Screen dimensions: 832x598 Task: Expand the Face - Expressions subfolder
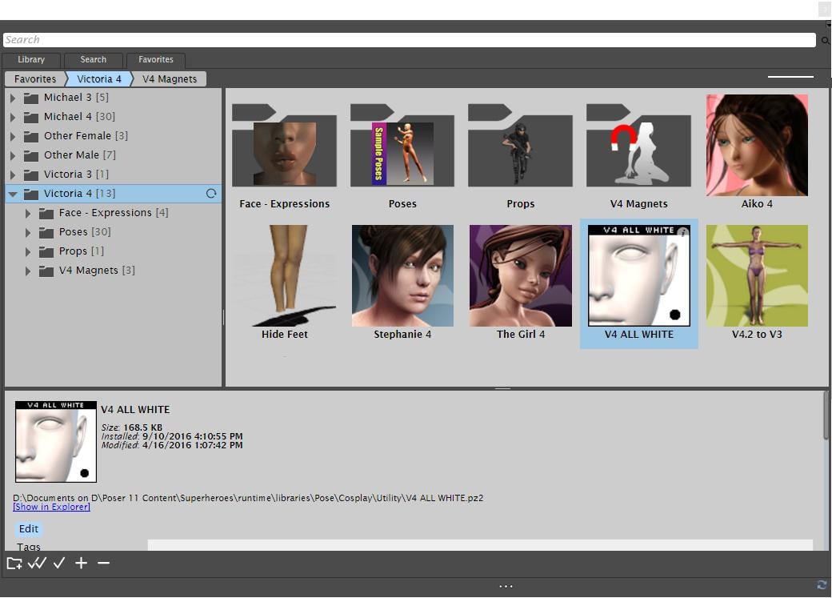pos(28,213)
